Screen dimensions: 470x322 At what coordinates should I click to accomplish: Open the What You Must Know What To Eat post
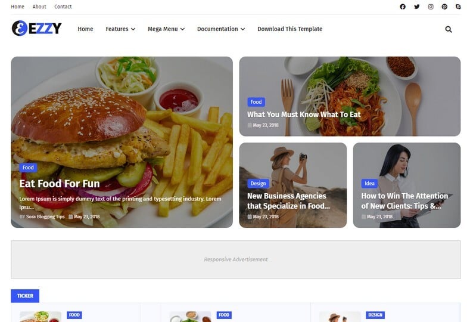tap(304, 114)
